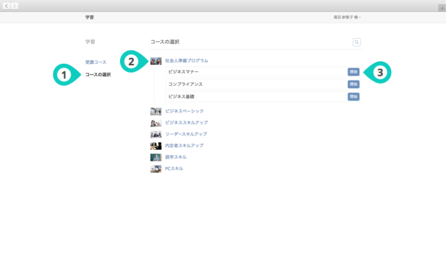446x279 pixels.
Task: Collapse the 社会人準備プログラム course group
Action: [186, 61]
